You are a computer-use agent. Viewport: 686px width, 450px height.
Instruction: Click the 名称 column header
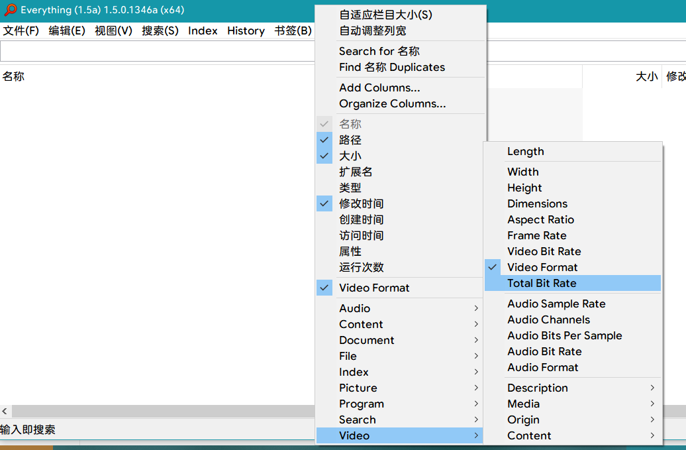(13, 76)
